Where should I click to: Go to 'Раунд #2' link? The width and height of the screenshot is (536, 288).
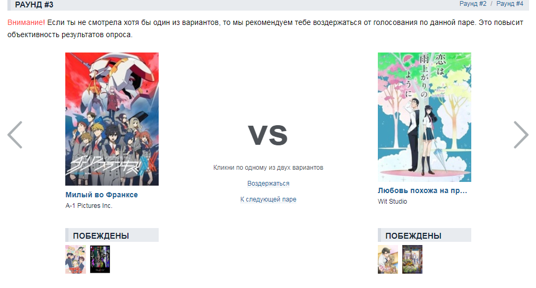473,4
